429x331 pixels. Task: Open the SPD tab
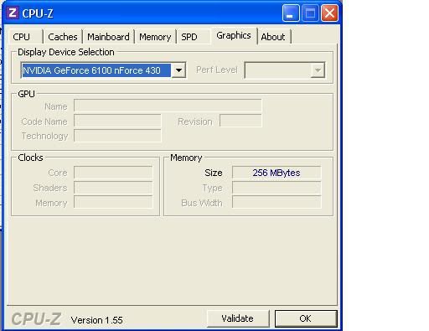(x=194, y=37)
